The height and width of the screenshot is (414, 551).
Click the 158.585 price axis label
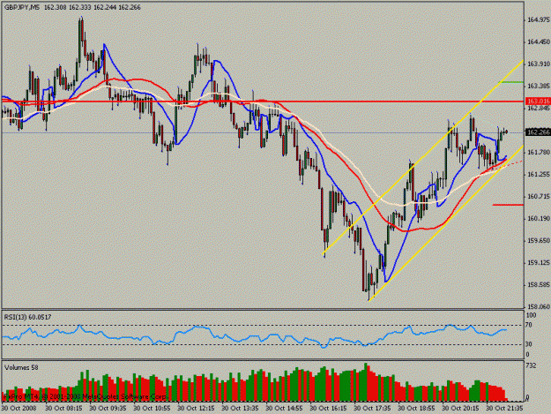pyautogui.click(x=539, y=284)
